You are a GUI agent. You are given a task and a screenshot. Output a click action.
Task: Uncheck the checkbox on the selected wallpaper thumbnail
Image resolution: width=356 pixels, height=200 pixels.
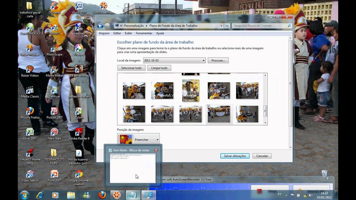[208, 106]
